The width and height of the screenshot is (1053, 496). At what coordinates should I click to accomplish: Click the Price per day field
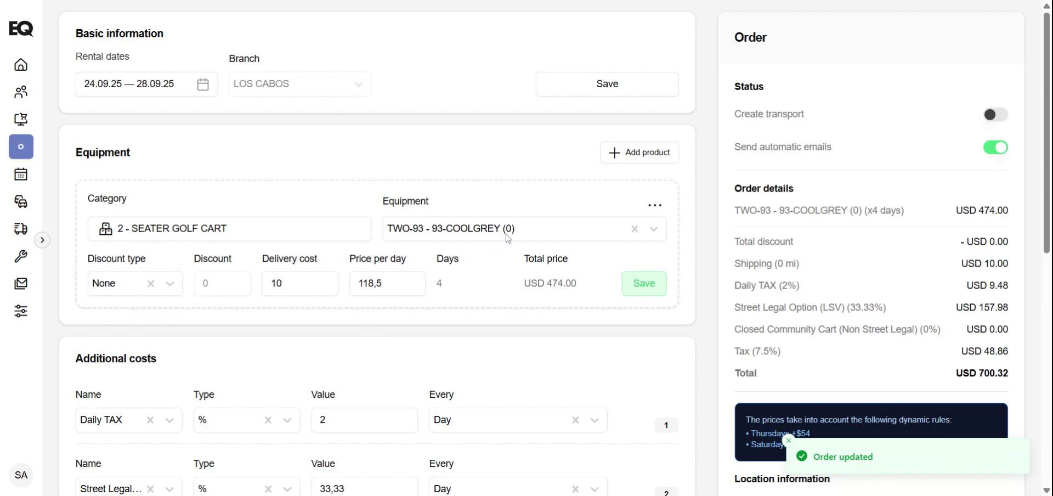(387, 284)
